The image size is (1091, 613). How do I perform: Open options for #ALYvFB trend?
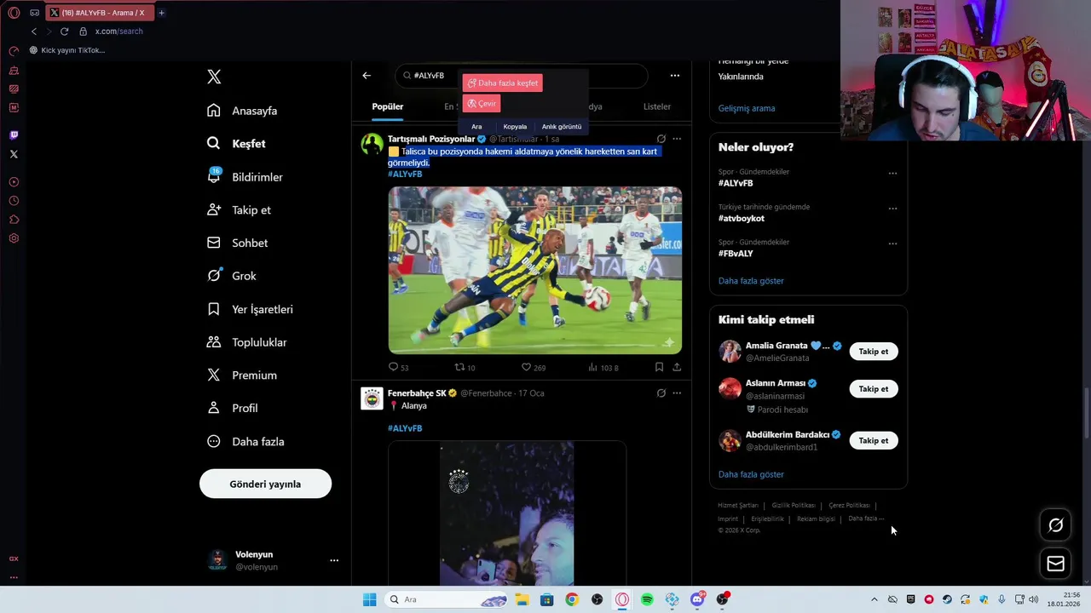pyautogui.click(x=892, y=173)
